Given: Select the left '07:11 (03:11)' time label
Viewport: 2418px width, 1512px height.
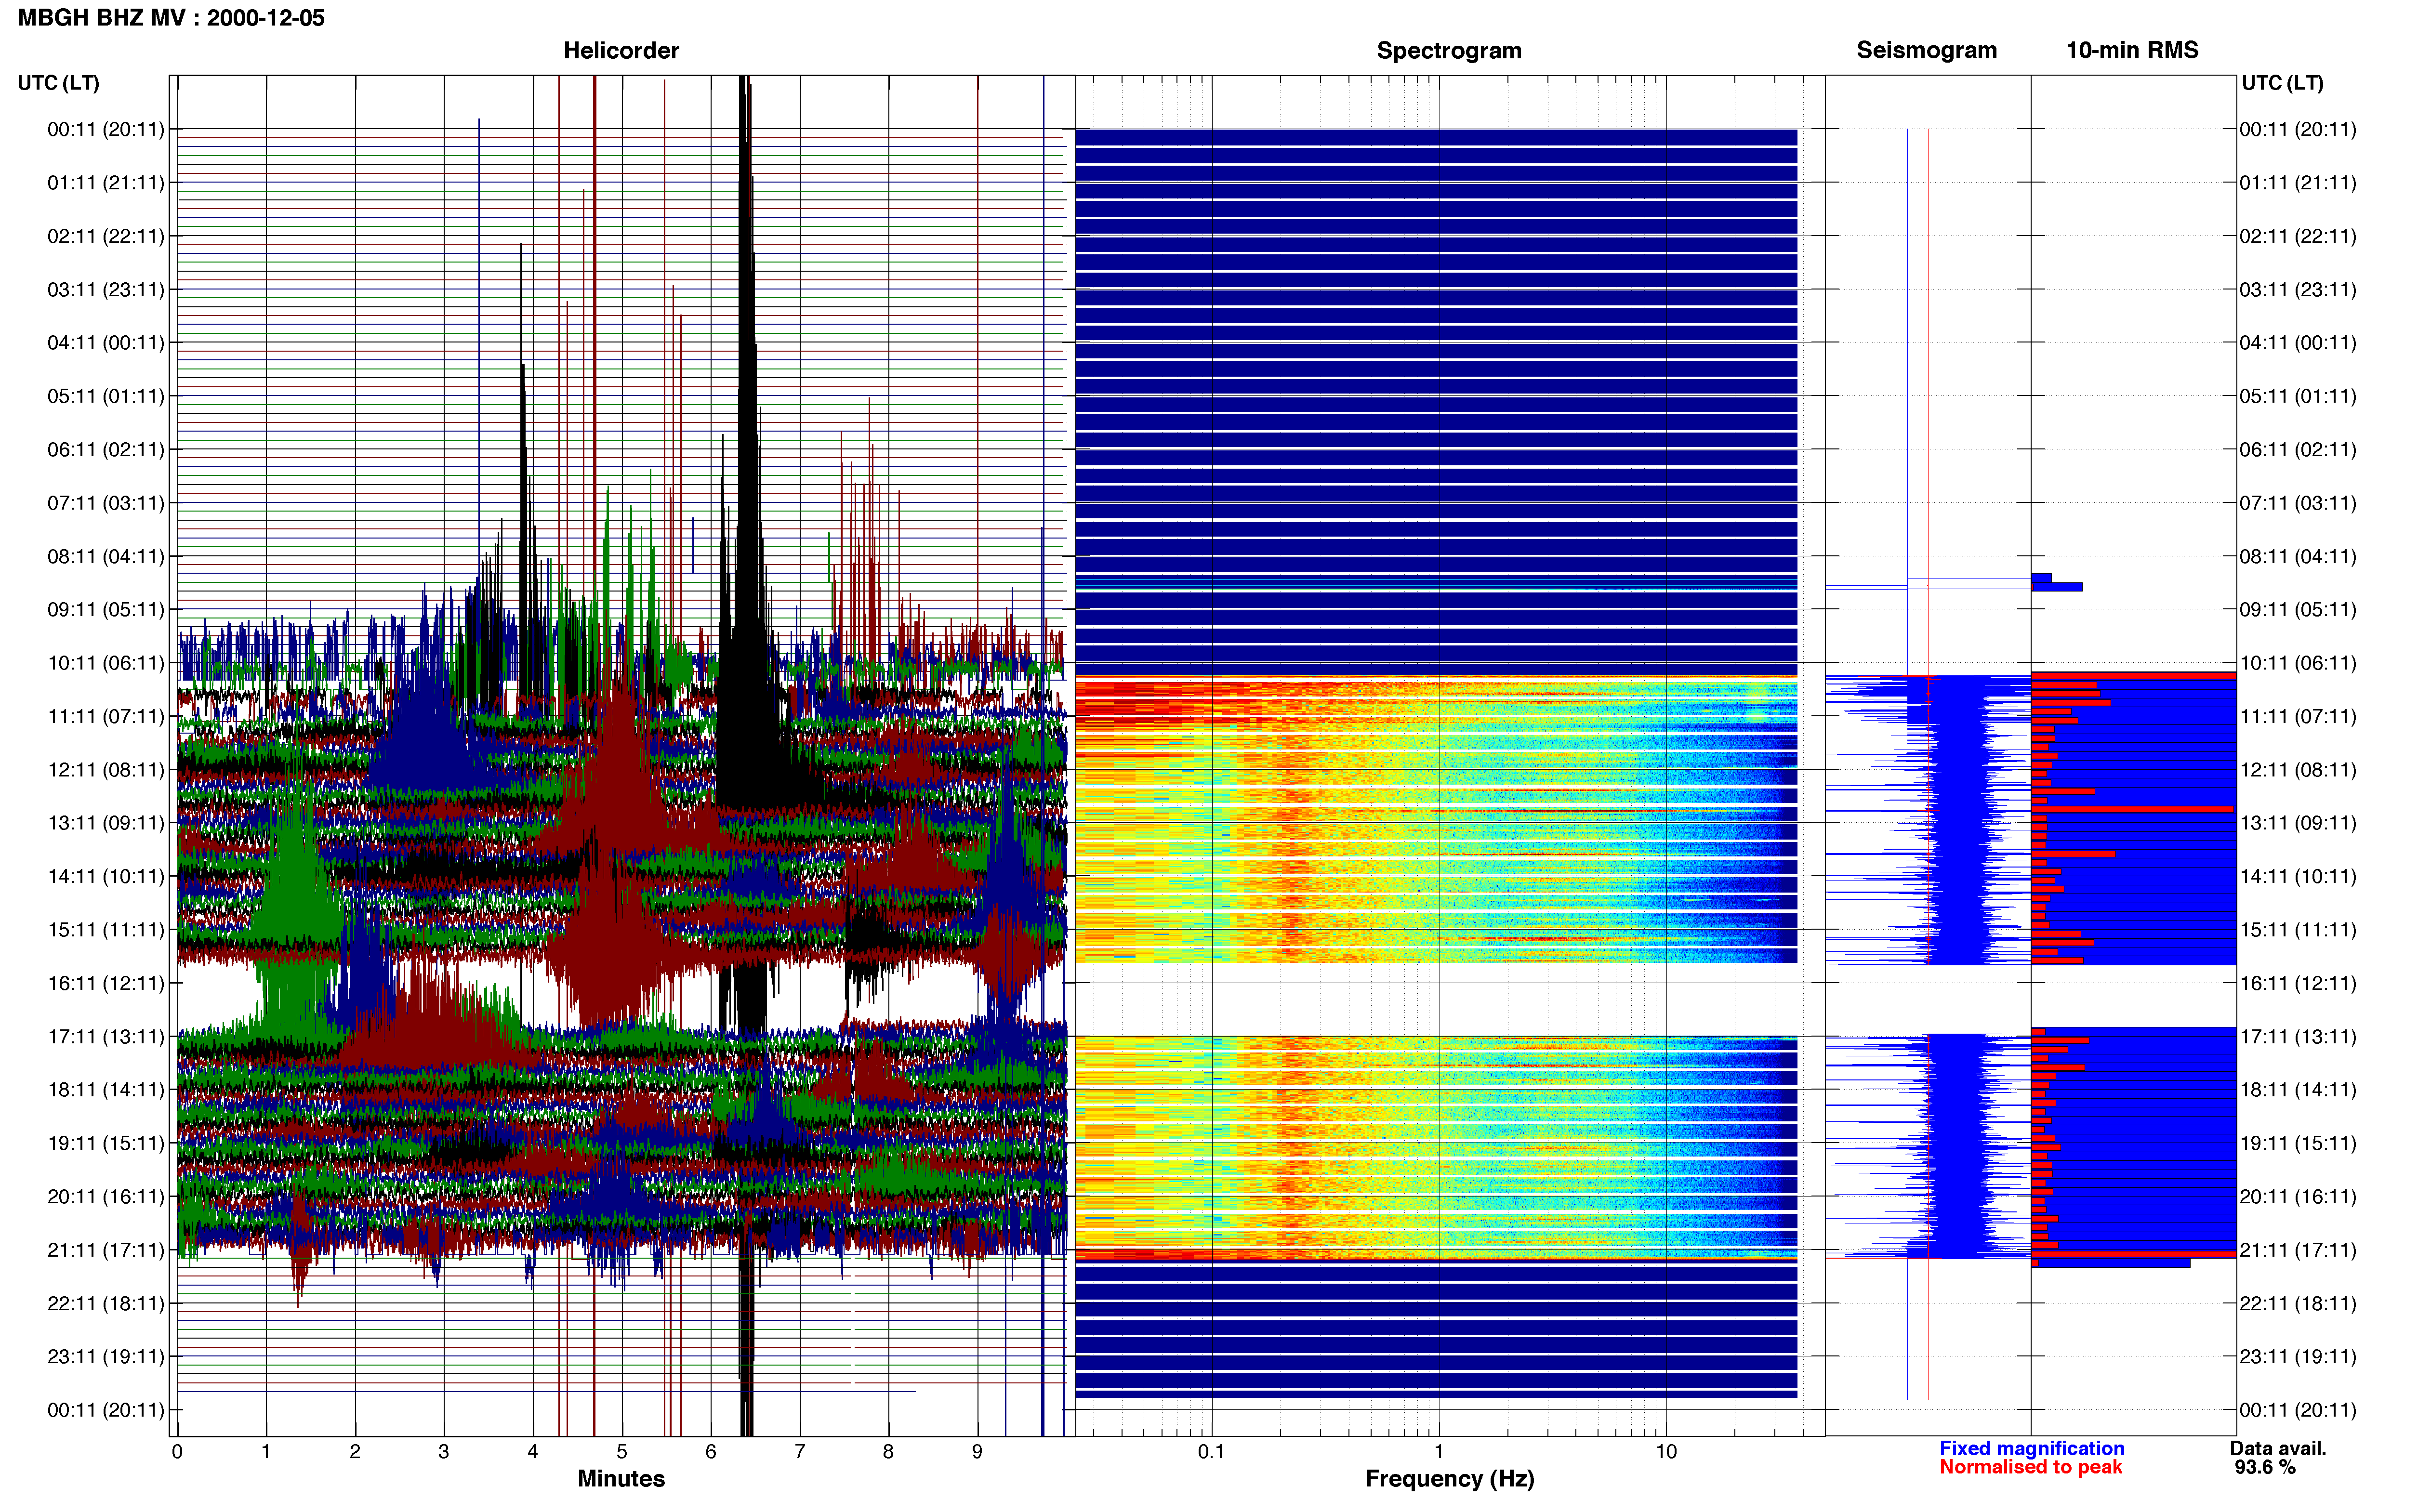Looking at the screenshot, I should pos(106,503).
